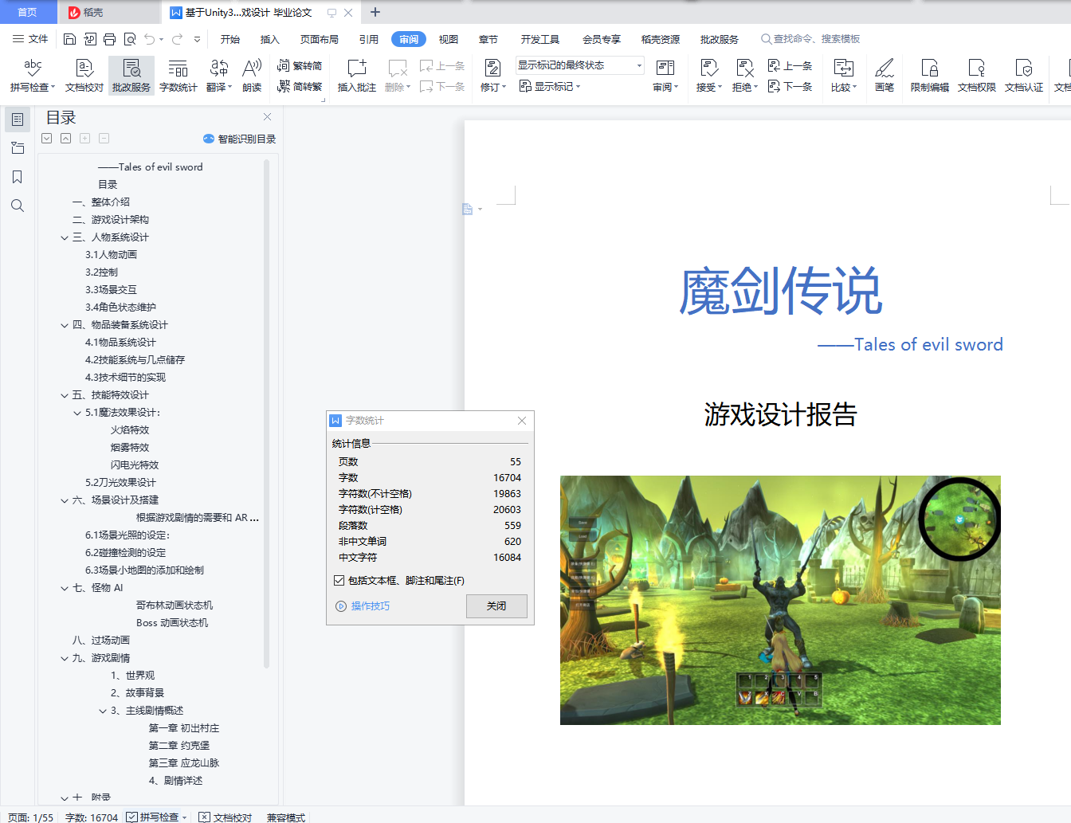Collapse the 九、游戏剧情 node

point(65,658)
